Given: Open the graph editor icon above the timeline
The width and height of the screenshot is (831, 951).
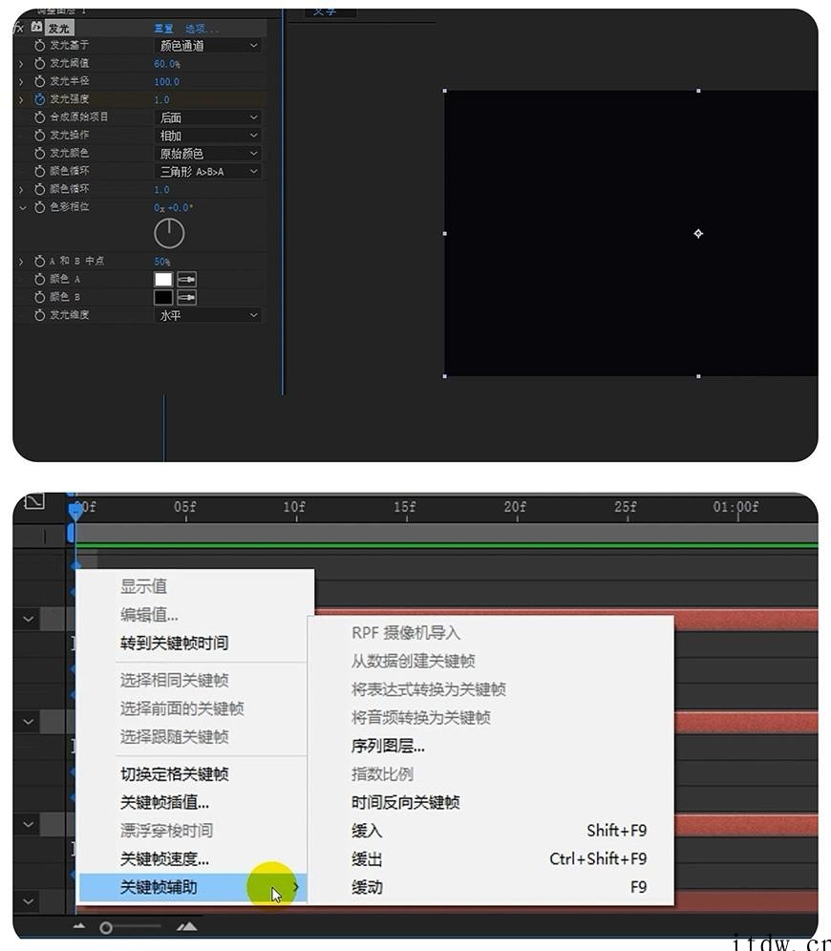Looking at the screenshot, I should pyautogui.click(x=34, y=501).
